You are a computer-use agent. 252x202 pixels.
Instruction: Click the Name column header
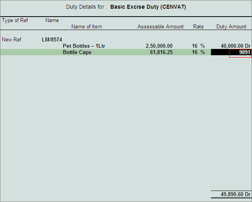52,21
